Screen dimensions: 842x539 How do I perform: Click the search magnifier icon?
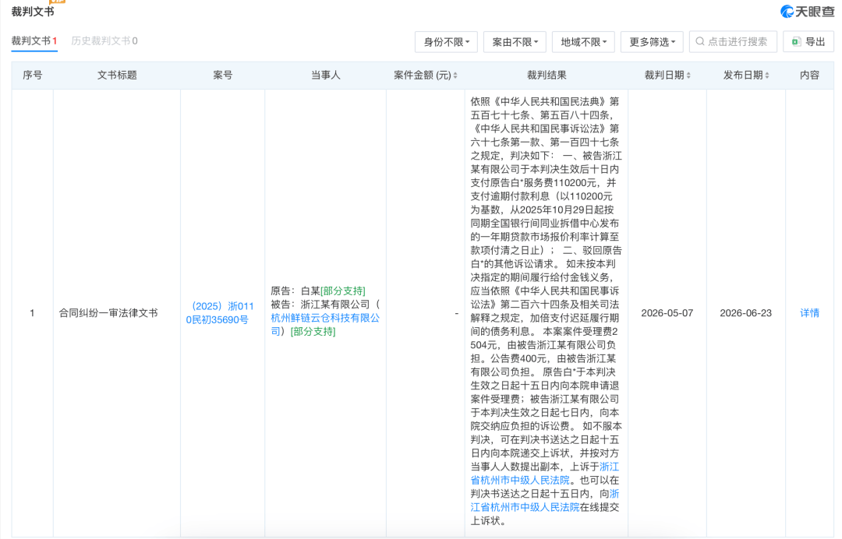coord(699,41)
